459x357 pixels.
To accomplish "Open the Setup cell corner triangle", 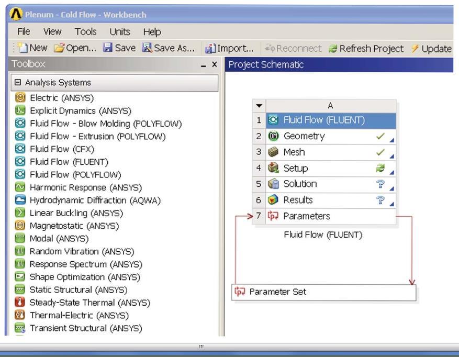I will tap(392, 173).
